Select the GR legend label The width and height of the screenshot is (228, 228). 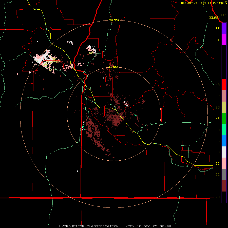click(x=217, y=96)
